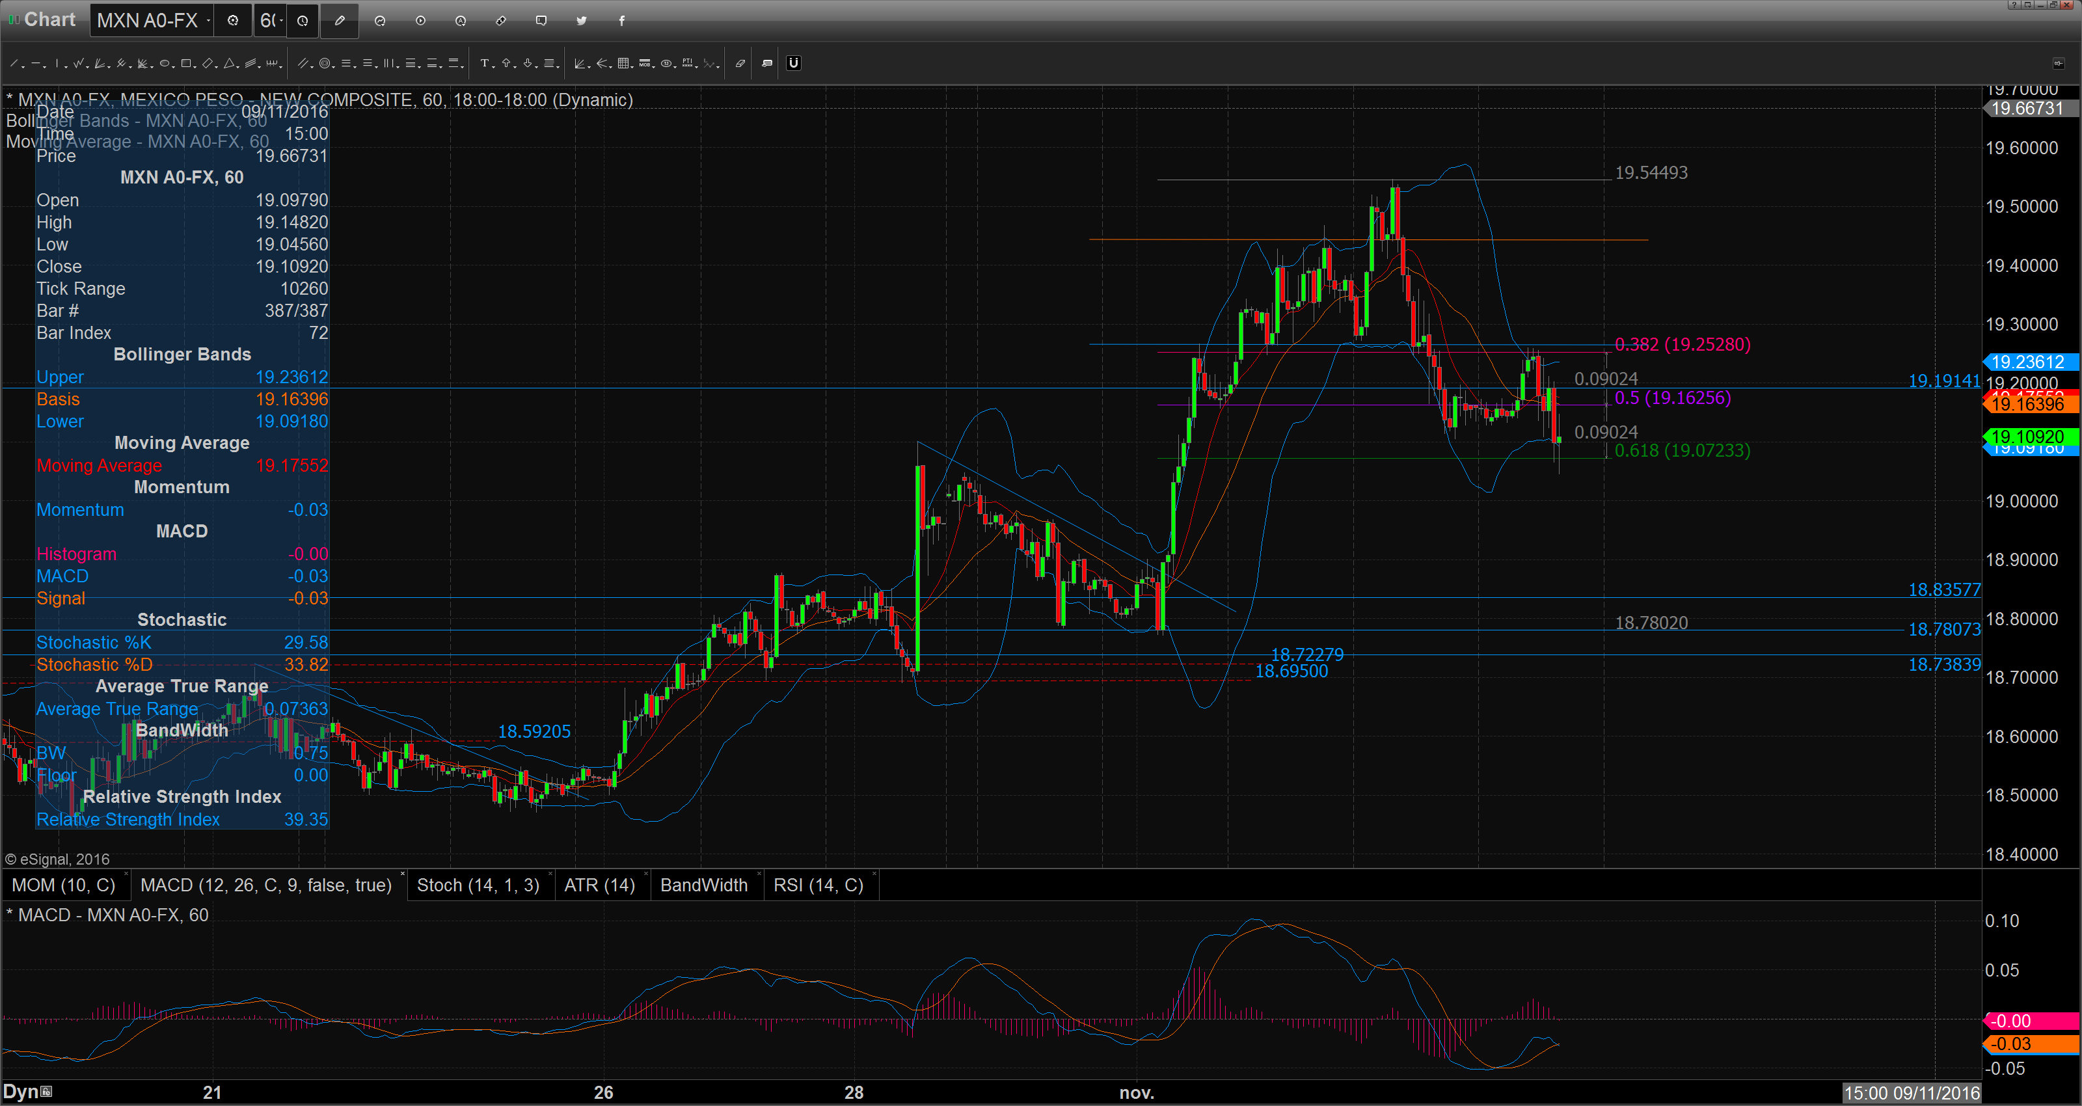The image size is (2082, 1106).
Task: Click the small icon next to Dyn
Action: tap(47, 1092)
